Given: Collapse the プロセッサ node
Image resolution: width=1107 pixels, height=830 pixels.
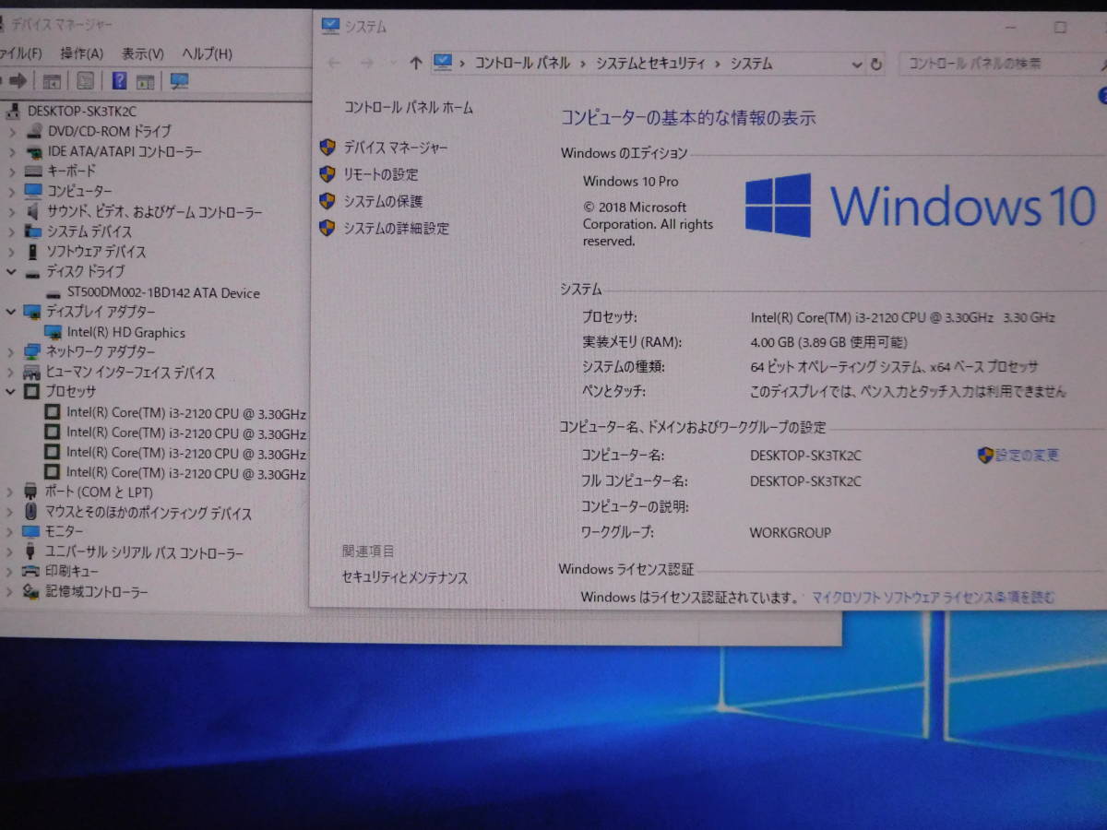Looking at the screenshot, I should [11, 391].
